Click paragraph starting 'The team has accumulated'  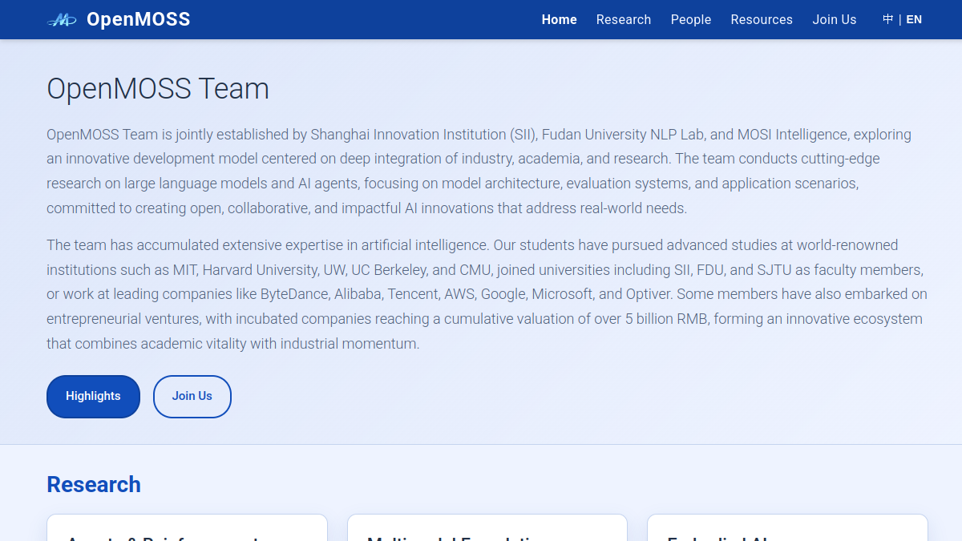(x=487, y=294)
